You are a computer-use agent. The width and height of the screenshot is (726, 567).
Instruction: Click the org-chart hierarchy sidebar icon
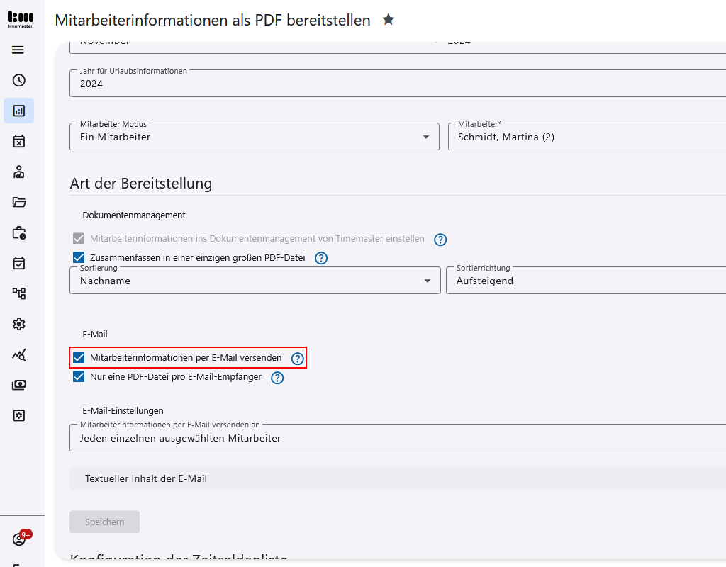coord(19,293)
